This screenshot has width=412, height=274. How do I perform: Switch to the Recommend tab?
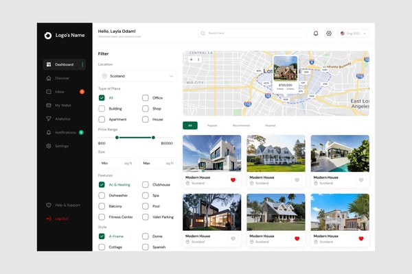click(x=241, y=125)
